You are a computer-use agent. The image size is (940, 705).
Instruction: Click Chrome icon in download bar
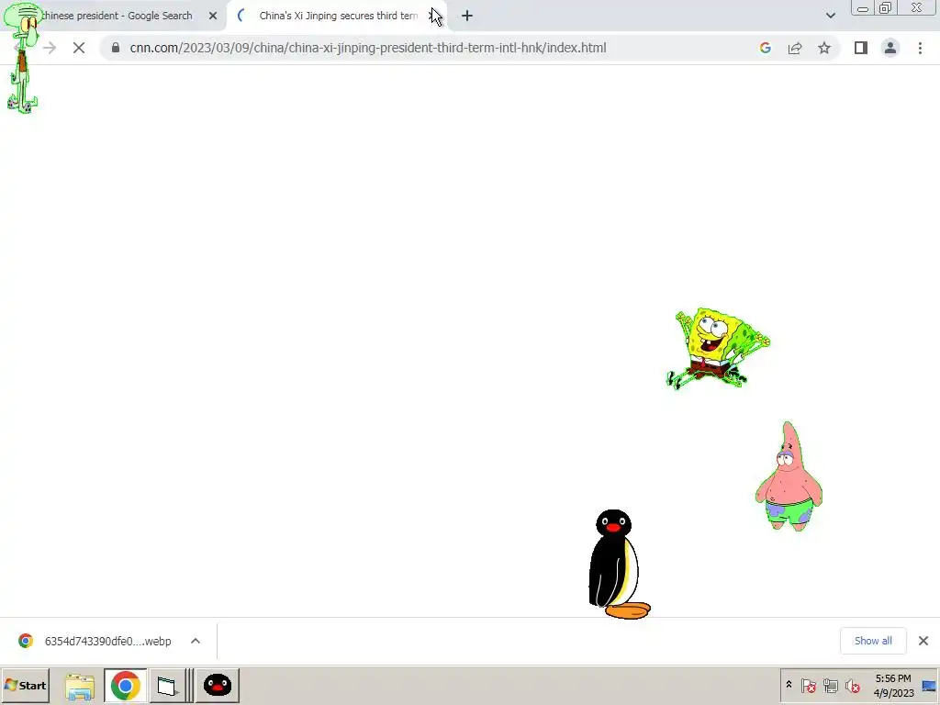(25, 641)
